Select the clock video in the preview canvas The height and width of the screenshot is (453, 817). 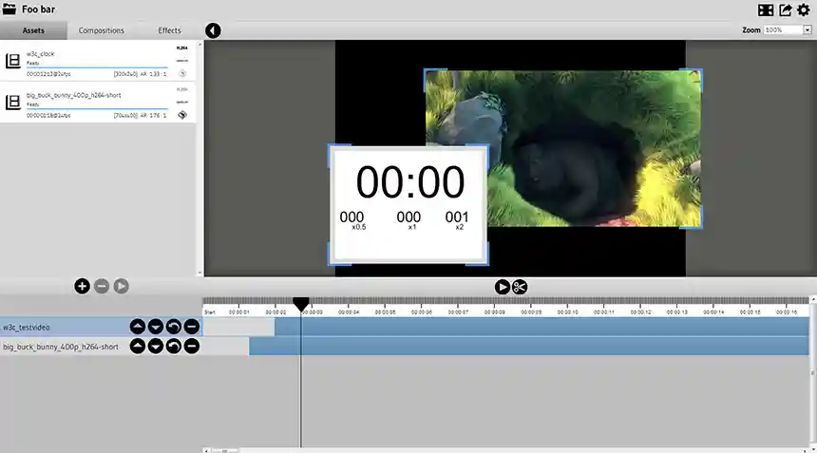click(x=409, y=204)
